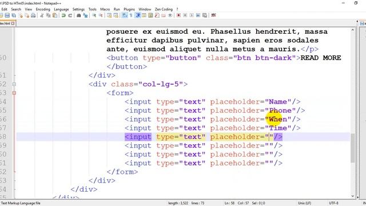Click the Close All documents toolbar icon
Image resolution: width=366 pixels, height=206 pixels.
pos(27,15)
